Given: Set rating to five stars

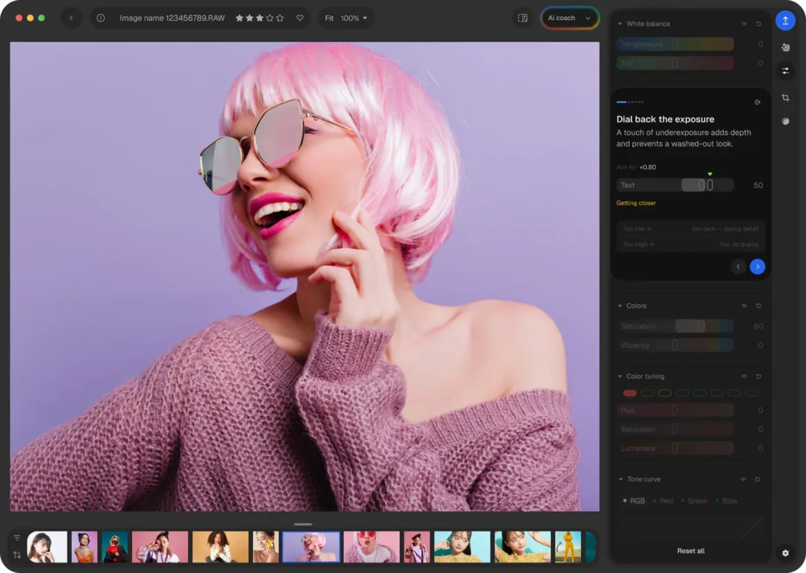Looking at the screenshot, I should pos(279,18).
